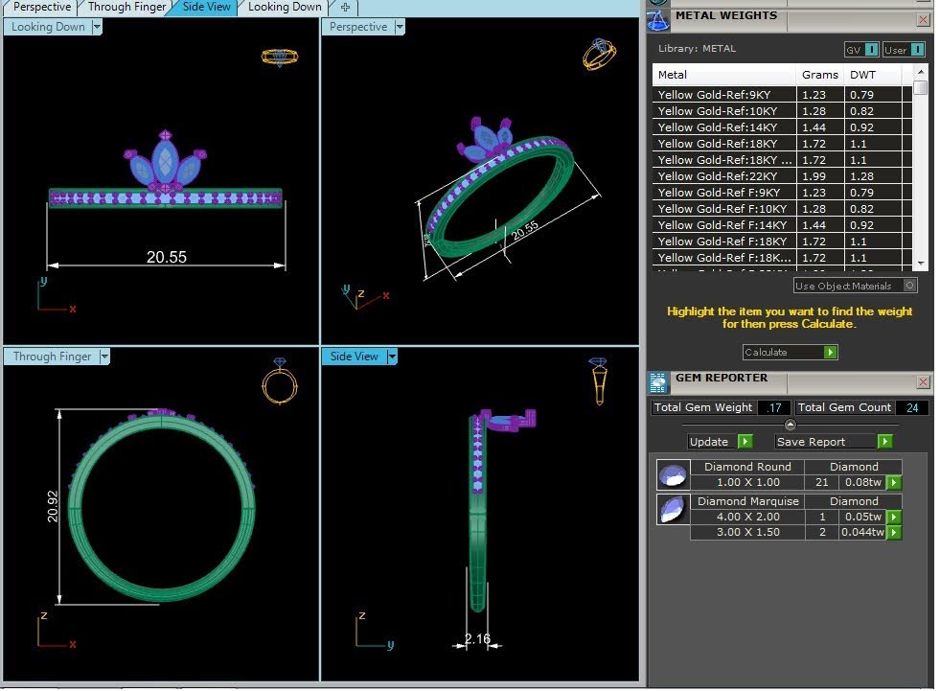Close the Metal Weights panel
This screenshot has height=691, width=940.
coord(923,20)
